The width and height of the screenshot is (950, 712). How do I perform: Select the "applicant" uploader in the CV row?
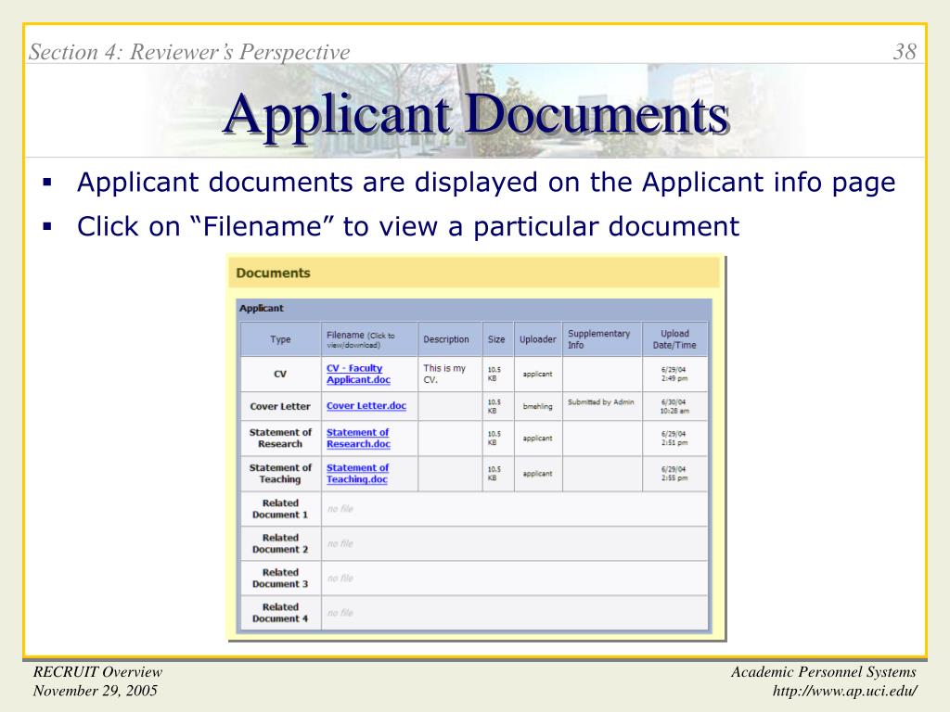(x=538, y=375)
